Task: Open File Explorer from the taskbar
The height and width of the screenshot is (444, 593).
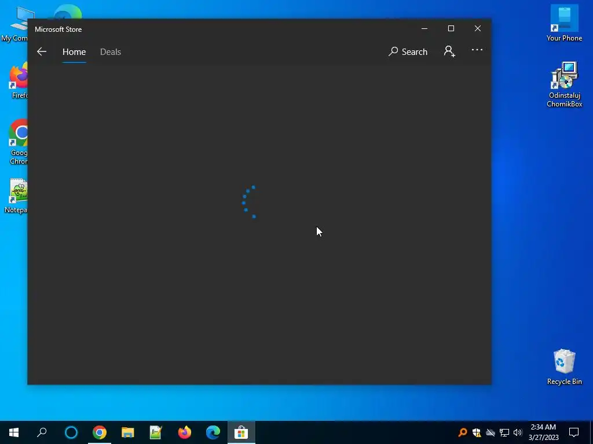Action: click(128, 432)
